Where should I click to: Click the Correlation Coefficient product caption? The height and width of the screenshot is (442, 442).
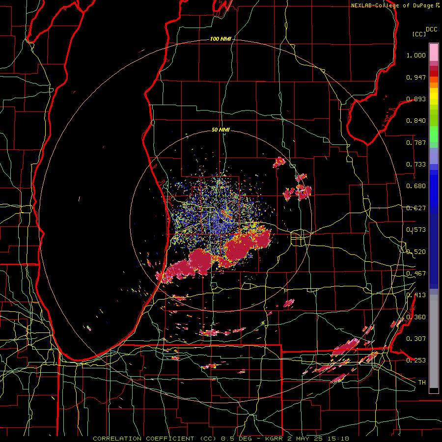221,439
